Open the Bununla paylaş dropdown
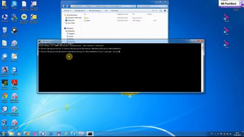Screen dimensions: 244x137 point(95,11)
